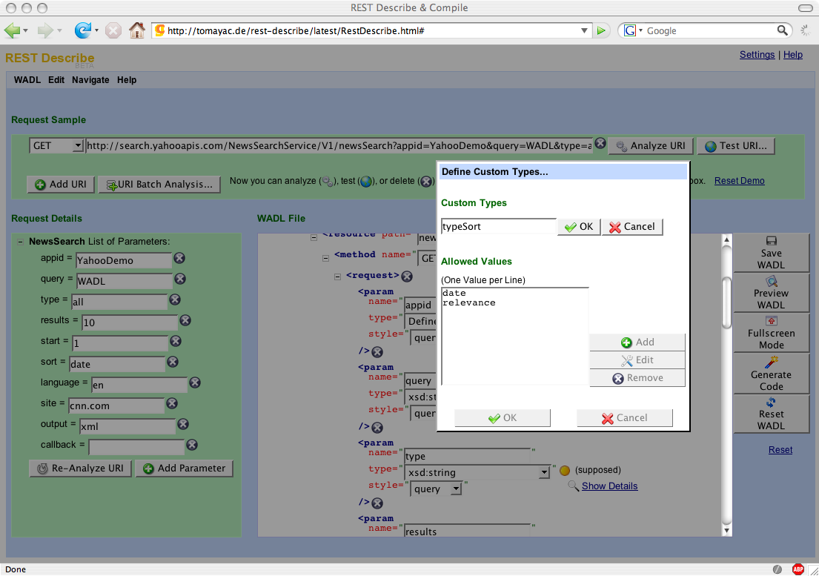
Task: Open the Edit menu
Action: point(56,80)
